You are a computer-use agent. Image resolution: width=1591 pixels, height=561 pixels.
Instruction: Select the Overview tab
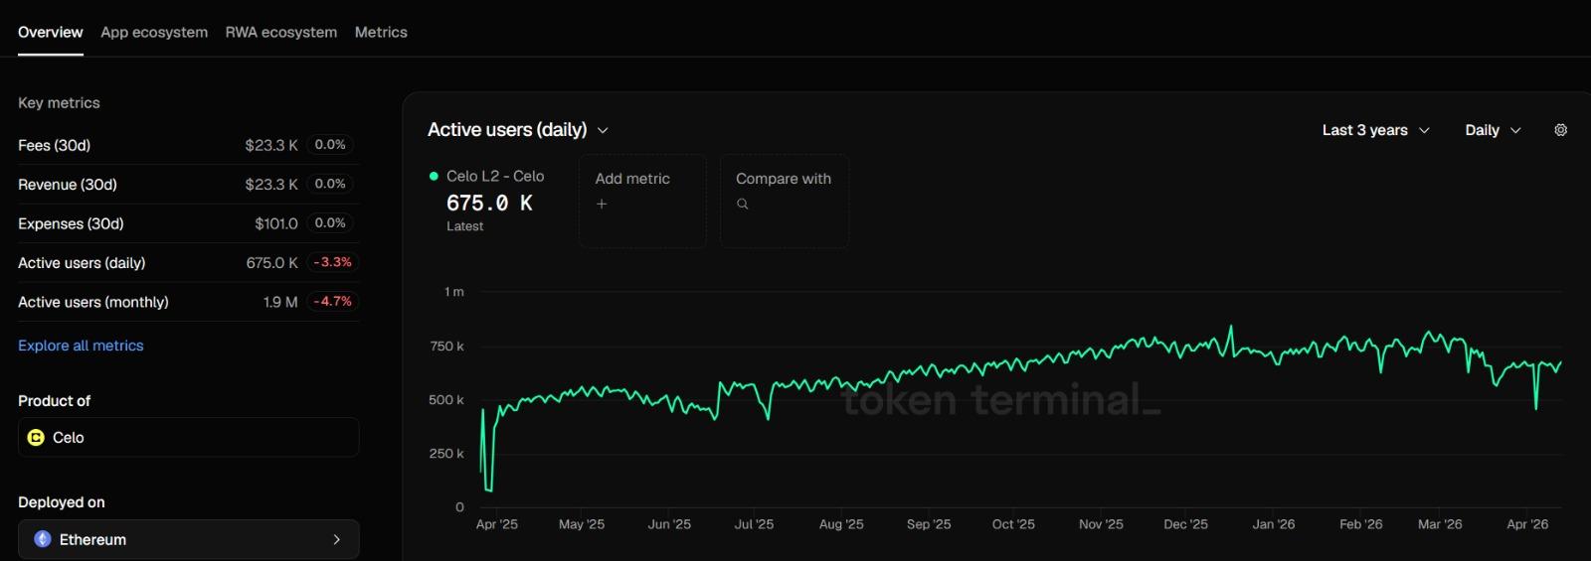click(51, 32)
